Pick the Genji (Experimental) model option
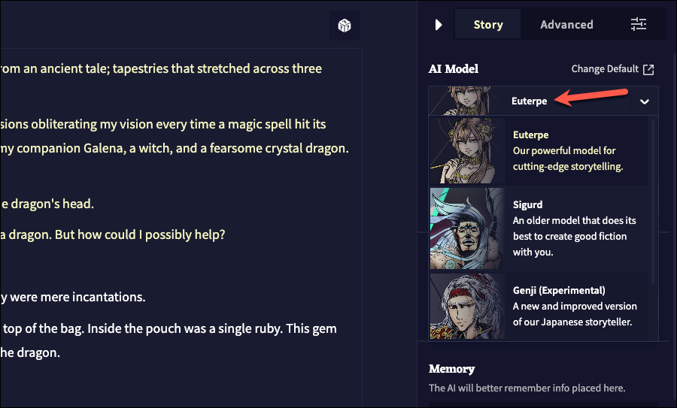This screenshot has height=408, width=677. [x=539, y=307]
